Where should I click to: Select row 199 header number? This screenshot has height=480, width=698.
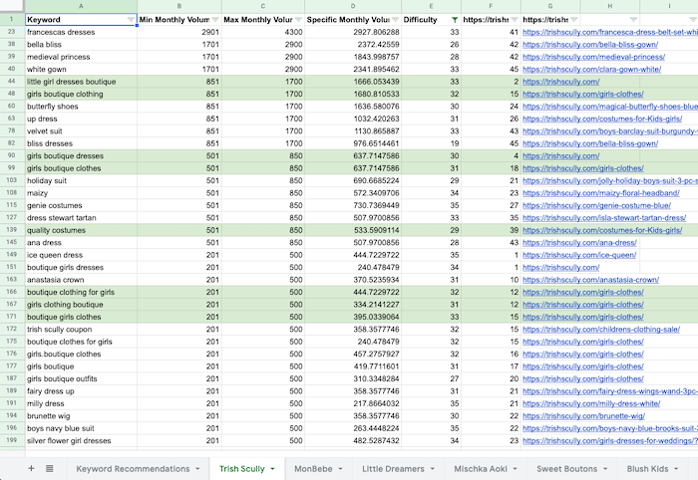[12, 440]
